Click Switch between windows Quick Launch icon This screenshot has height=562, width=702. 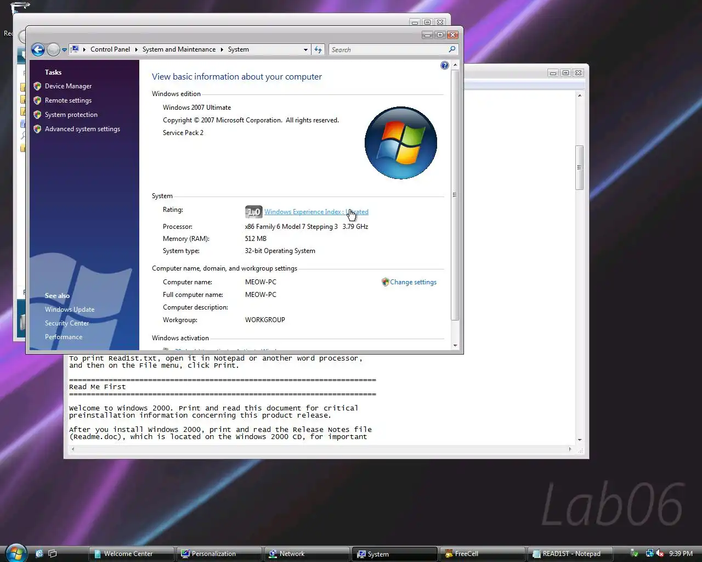click(x=53, y=554)
